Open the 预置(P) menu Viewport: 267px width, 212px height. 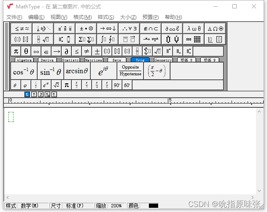point(151,17)
